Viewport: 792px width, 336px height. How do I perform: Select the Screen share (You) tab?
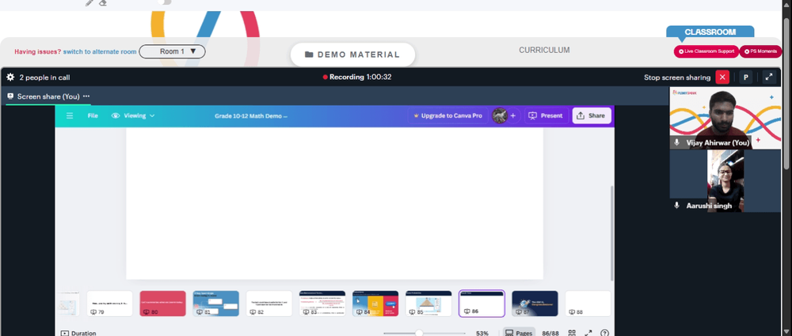[48, 96]
